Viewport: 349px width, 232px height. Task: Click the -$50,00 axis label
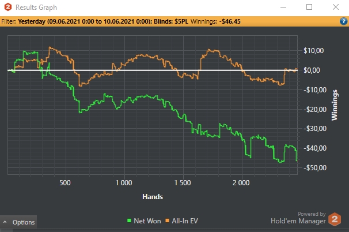click(x=315, y=167)
